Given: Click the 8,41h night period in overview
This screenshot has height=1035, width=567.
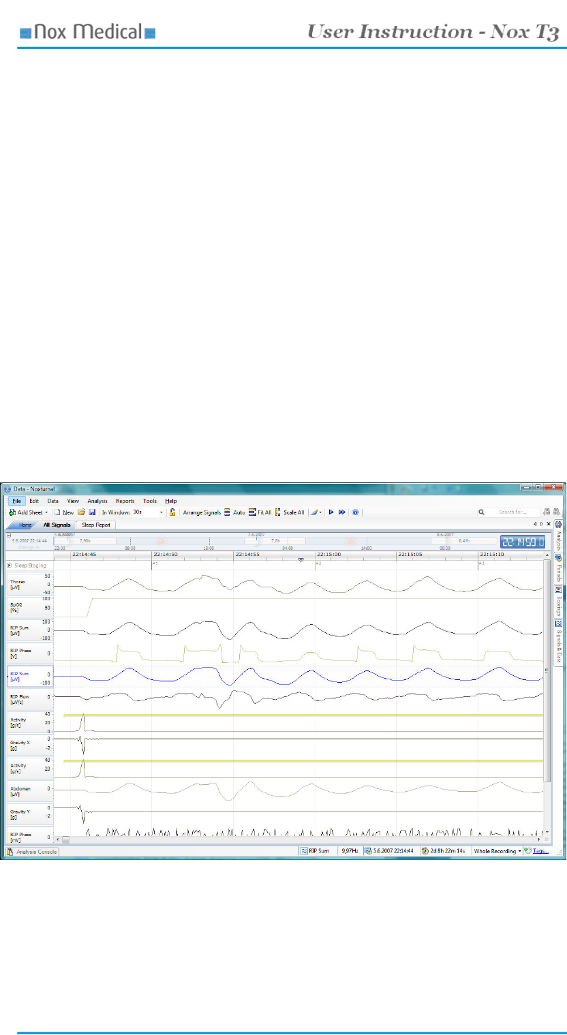Looking at the screenshot, I should 464,540.
